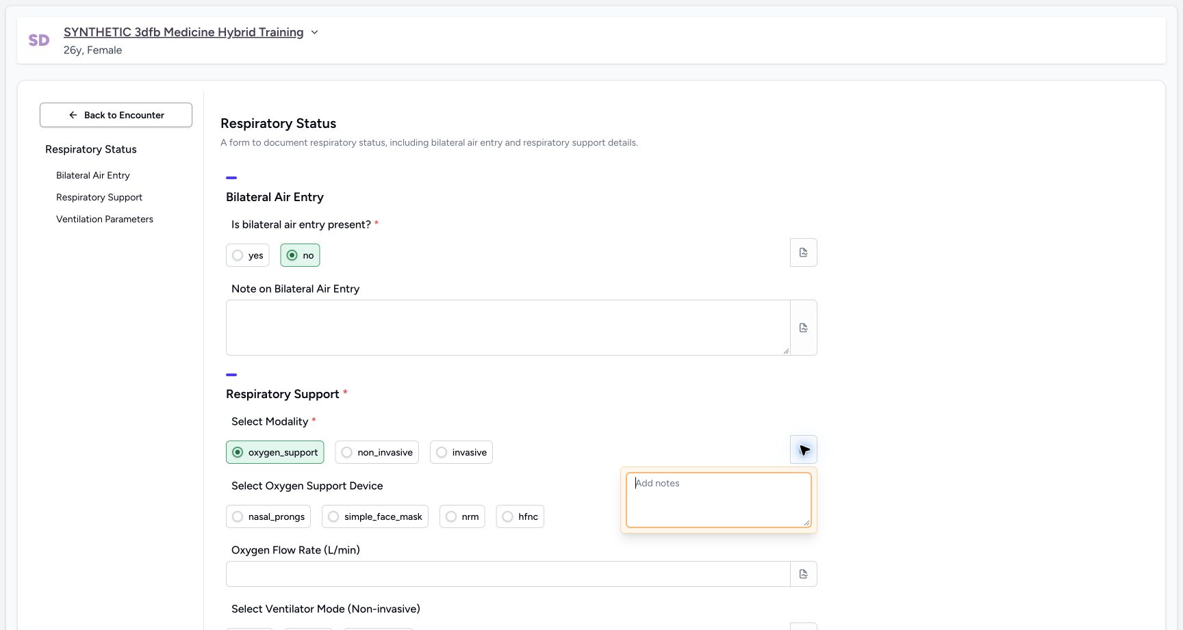Screen dimensions: 1183x630
Task: Select 'yes' for bilateral air entry
Action: 247,255
